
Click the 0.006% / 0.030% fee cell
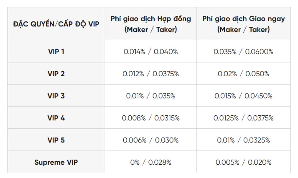click(x=150, y=140)
